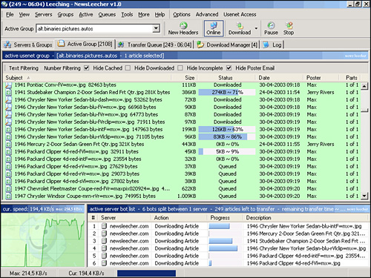Sort articles by Status column header

point(226,78)
